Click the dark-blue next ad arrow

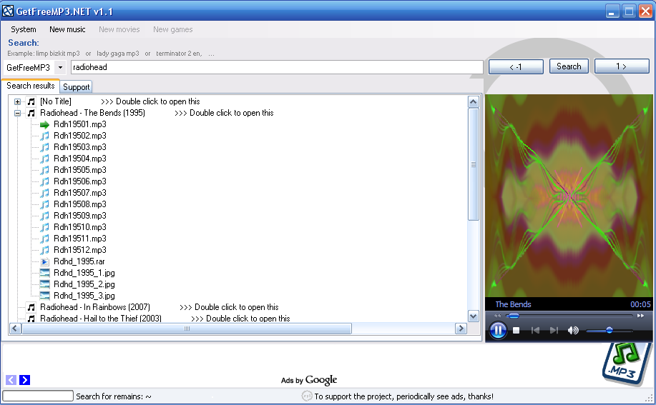click(25, 379)
